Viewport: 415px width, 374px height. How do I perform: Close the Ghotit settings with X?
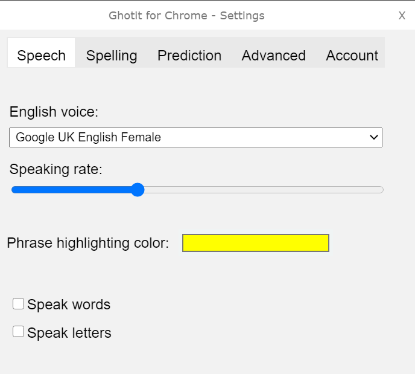(402, 16)
